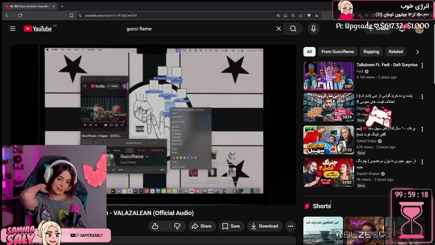
Task: Click the Share button
Action: [x=202, y=226]
